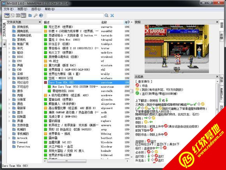Select the 支持存盘 folder

[x=23, y=125]
